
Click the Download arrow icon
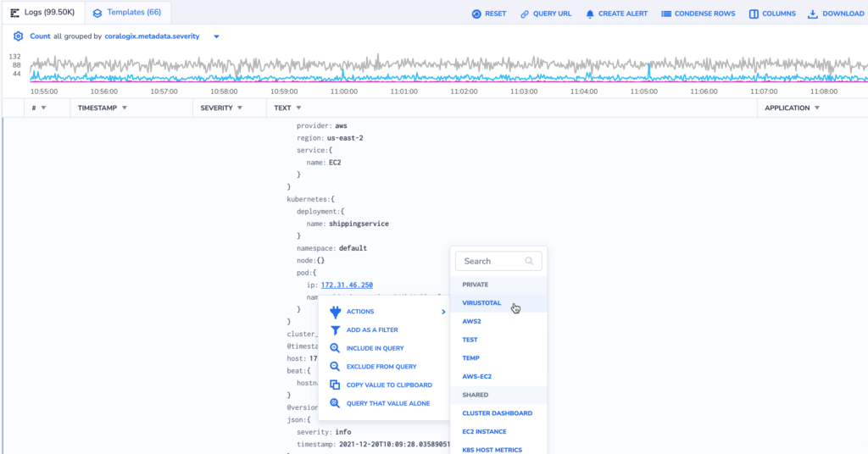click(x=812, y=14)
